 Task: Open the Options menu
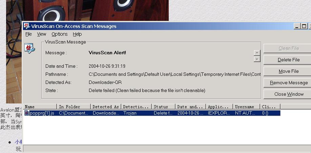(x=60, y=34)
